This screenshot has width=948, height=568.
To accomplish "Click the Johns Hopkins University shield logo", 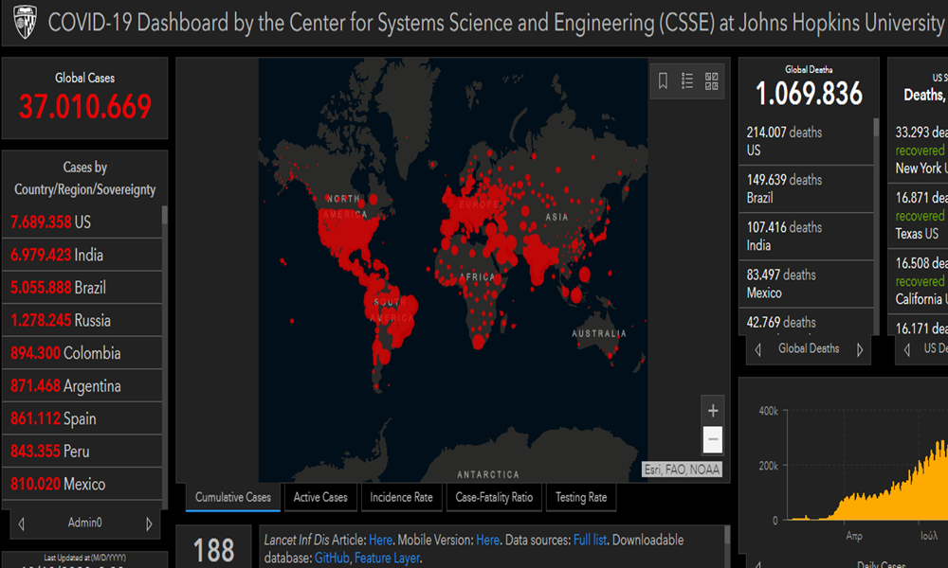I will click(20, 22).
